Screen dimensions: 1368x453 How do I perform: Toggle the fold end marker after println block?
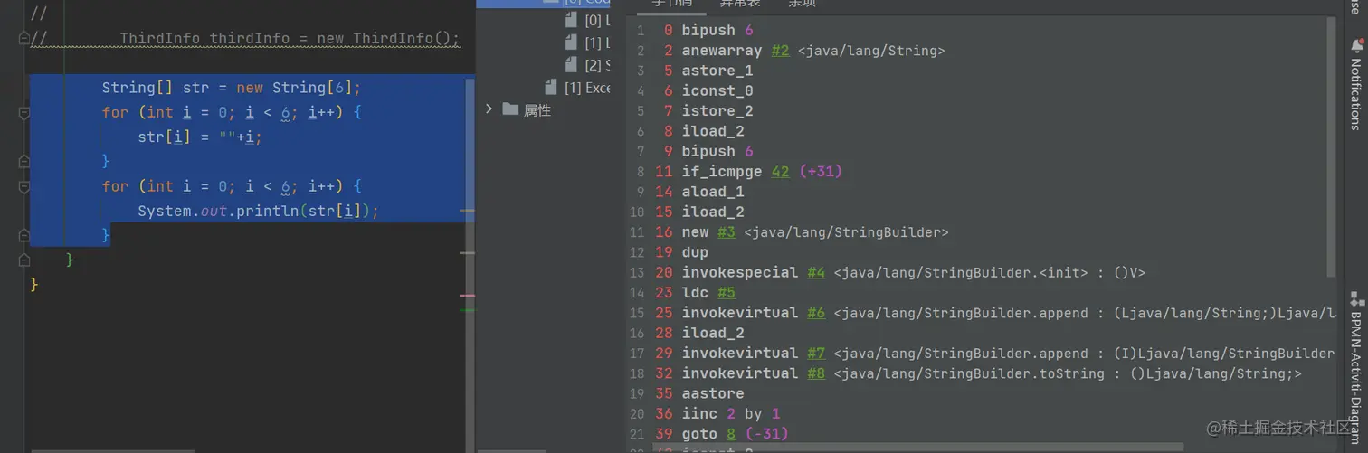[x=24, y=235]
